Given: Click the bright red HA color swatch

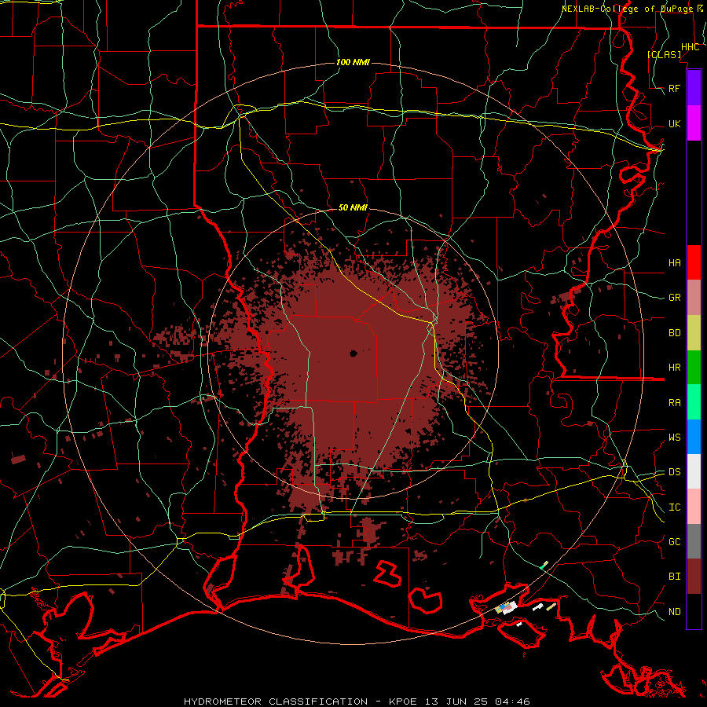Looking at the screenshot, I should click(x=694, y=262).
